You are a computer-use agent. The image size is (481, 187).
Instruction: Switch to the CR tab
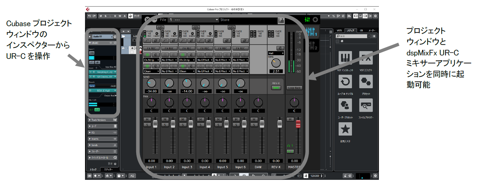click(x=361, y=30)
